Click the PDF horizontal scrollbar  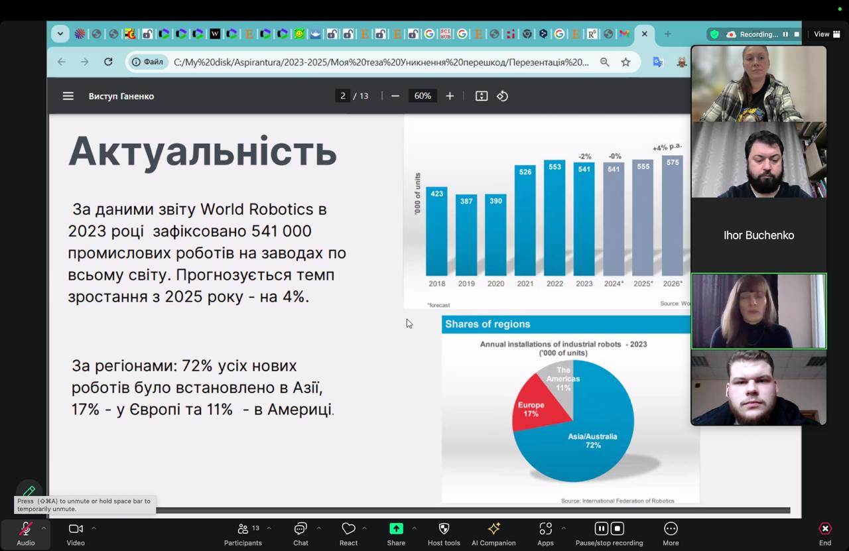click(473, 511)
